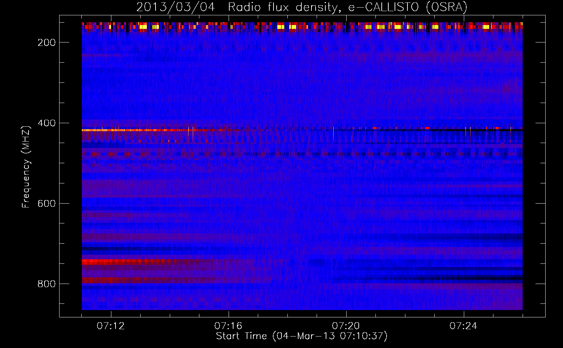563x348 pixels.
Task: Click the 'Frequency (MHZ)' y-axis label
Action: [26, 167]
